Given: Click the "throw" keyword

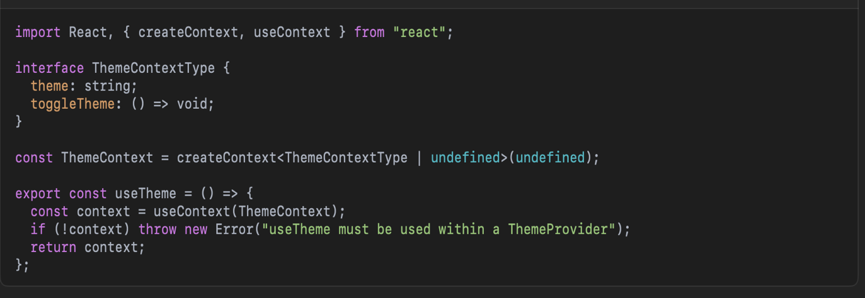Looking at the screenshot, I should 157,229.
